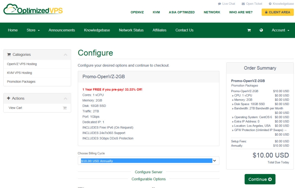Go to Home in green navbar
This screenshot has height=188, width=295.
pos(13,30)
